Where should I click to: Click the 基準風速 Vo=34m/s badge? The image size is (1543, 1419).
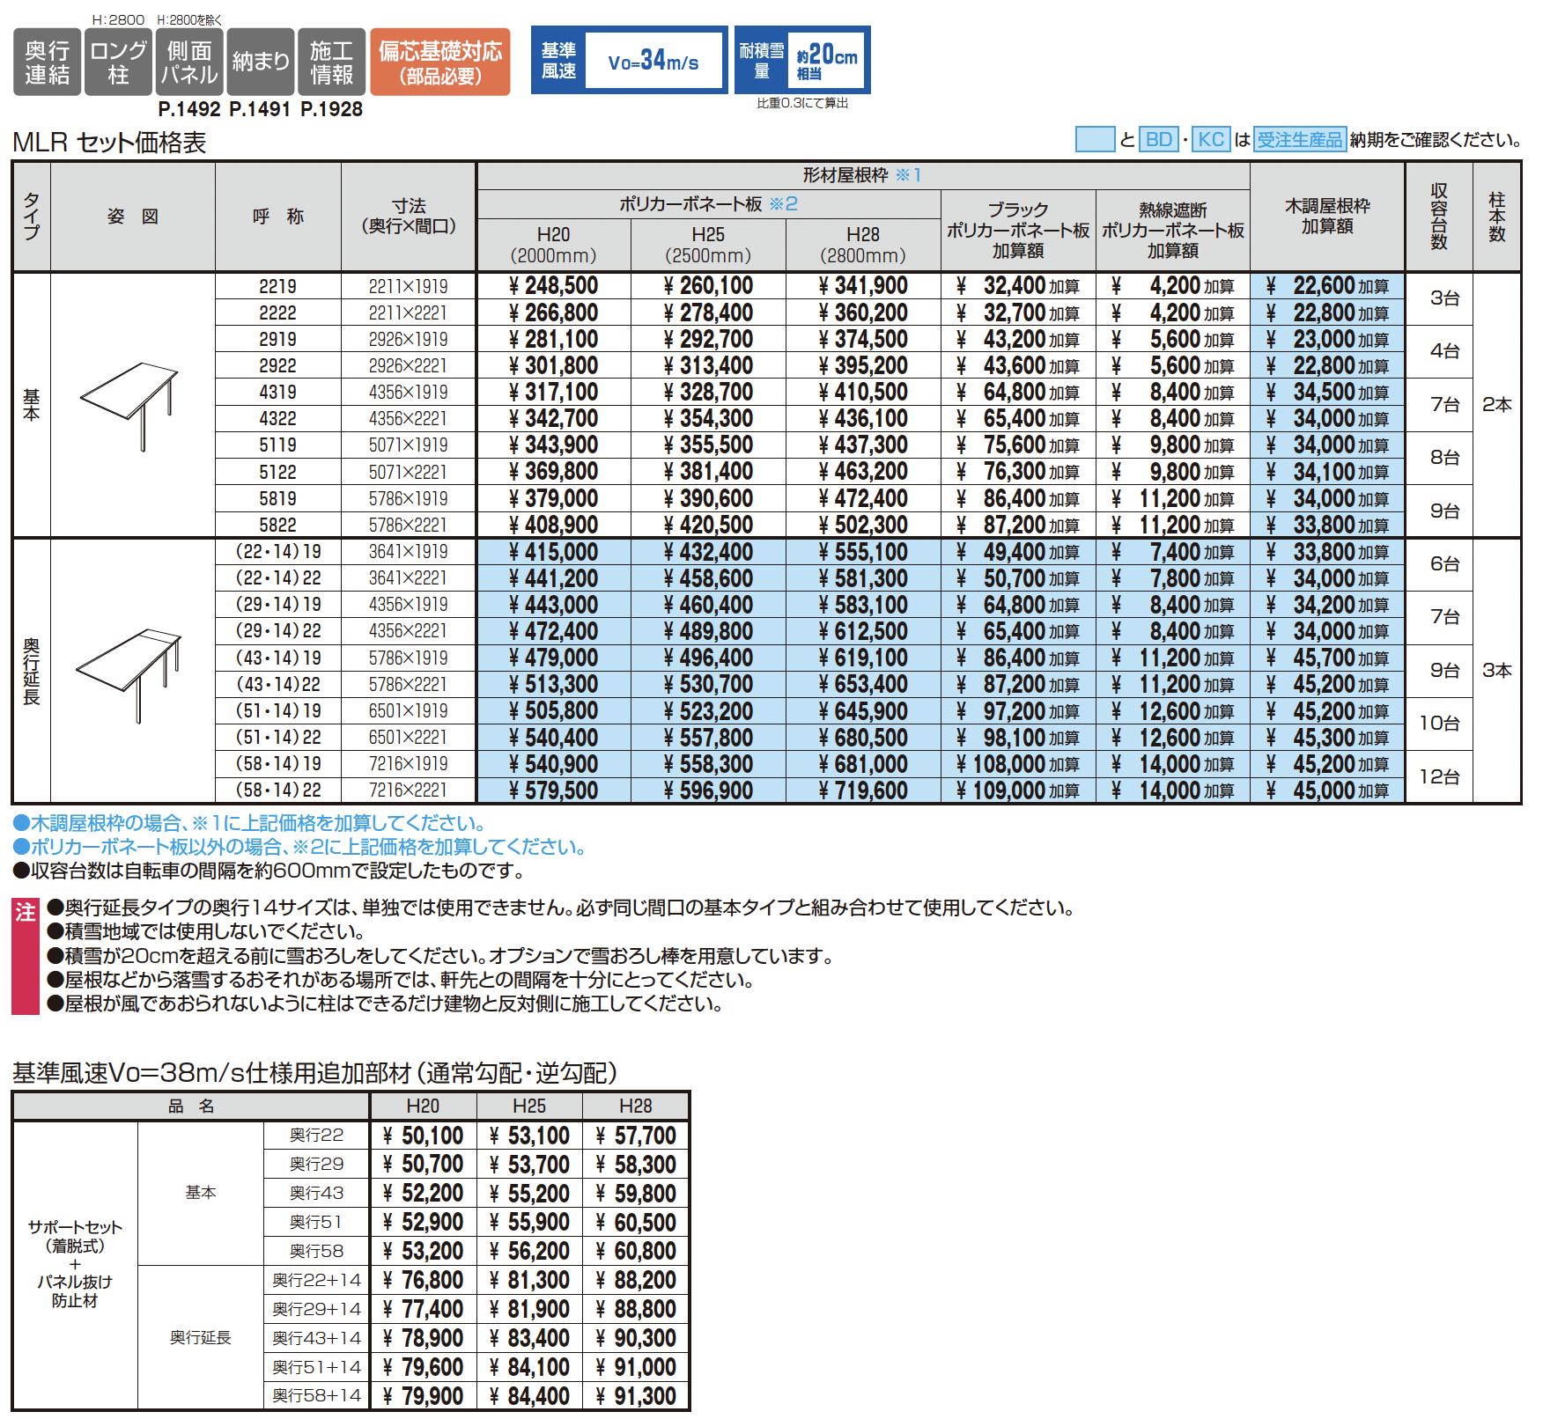click(x=630, y=60)
